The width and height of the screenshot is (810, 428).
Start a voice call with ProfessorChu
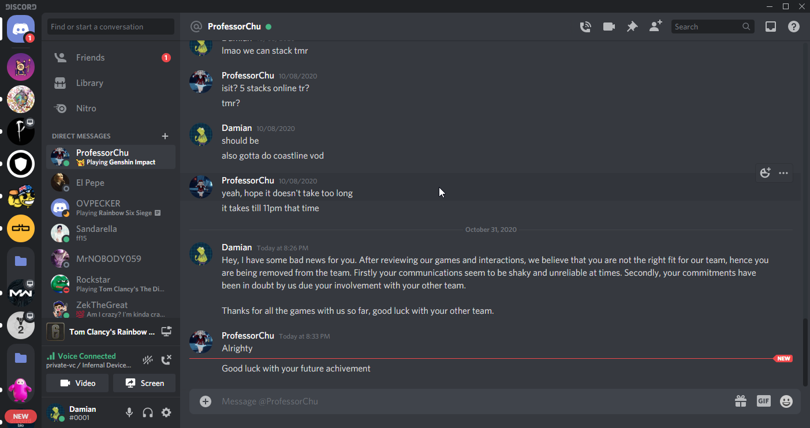[x=585, y=27]
